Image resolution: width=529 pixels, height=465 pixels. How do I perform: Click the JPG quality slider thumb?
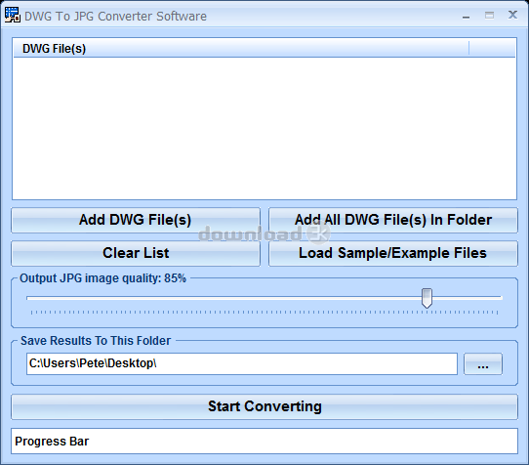click(x=427, y=298)
